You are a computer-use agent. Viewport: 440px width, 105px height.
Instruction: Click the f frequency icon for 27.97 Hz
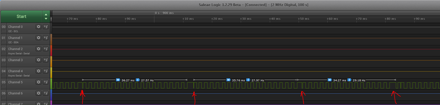[248, 80]
